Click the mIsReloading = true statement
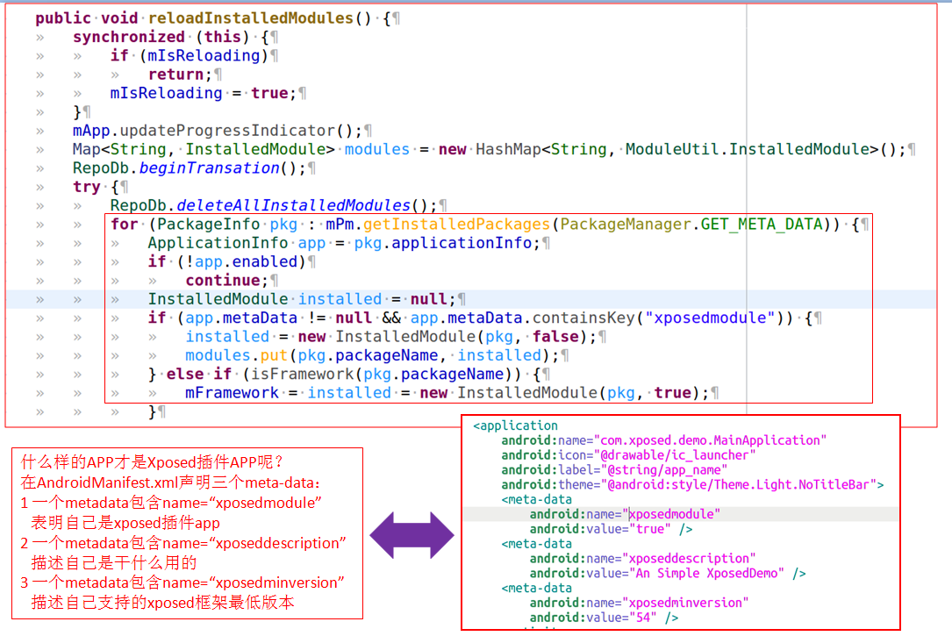952x636 pixels. (203, 93)
